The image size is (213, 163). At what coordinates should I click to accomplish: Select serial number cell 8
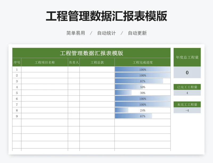pos(17,110)
